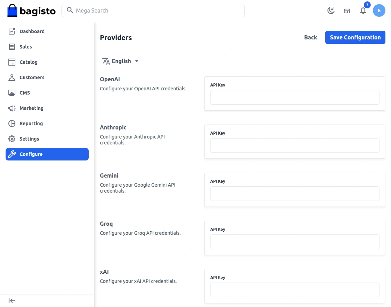391x307 pixels.
Task: Switch to the Configure menu item
Action: (x=31, y=154)
